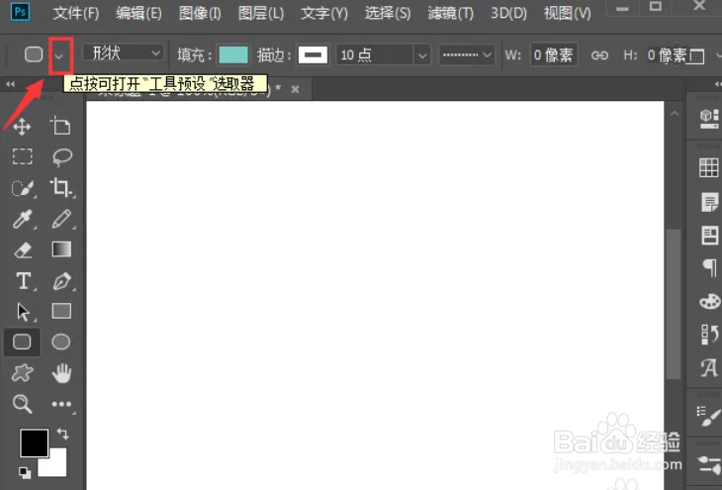Expand the stroke width 10 点 dropdown
The width and height of the screenshot is (722, 490).
click(x=422, y=55)
